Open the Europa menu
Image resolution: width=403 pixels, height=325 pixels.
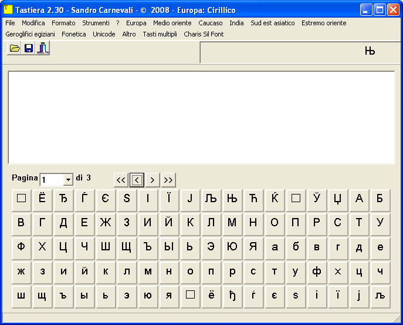coord(136,23)
